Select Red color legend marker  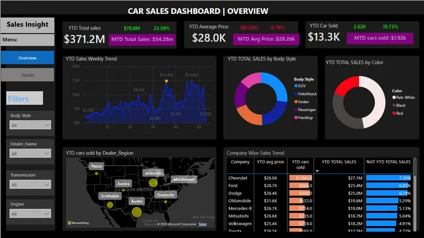click(394, 113)
